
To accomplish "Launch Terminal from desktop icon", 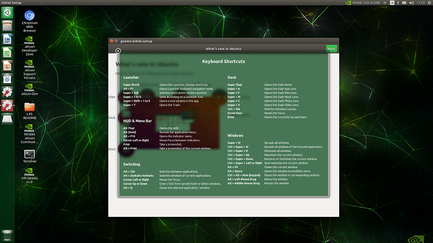I will (x=30, y=156).
